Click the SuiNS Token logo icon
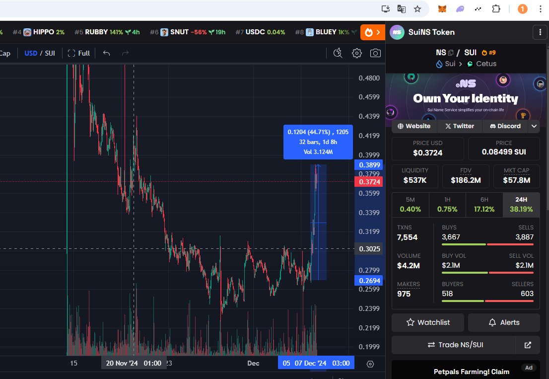The height and width of the screenshot is (379, 549). click(x=397, y=32)
